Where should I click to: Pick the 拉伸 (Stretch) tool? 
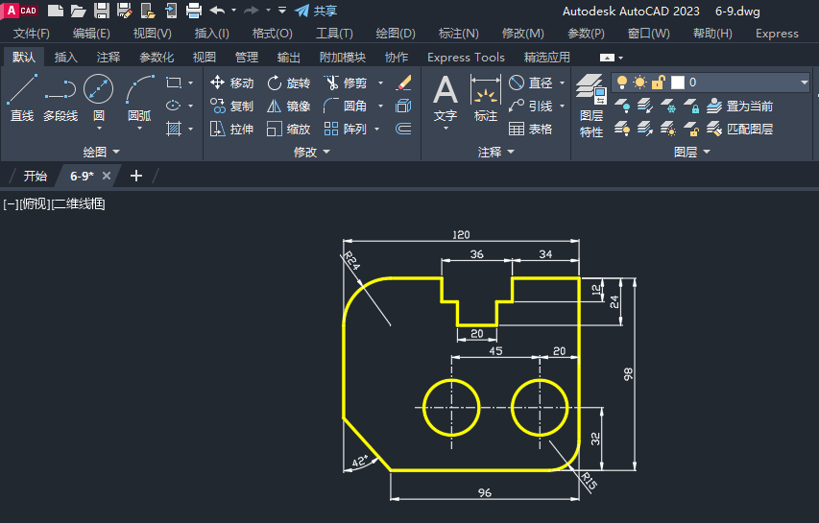(x=231, y=130)
